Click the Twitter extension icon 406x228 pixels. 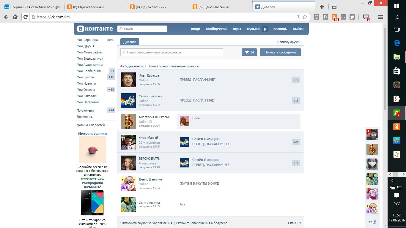352,17
